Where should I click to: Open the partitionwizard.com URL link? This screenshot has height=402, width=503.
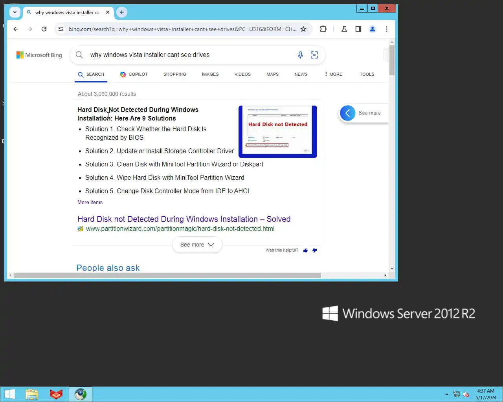(180, 229)
